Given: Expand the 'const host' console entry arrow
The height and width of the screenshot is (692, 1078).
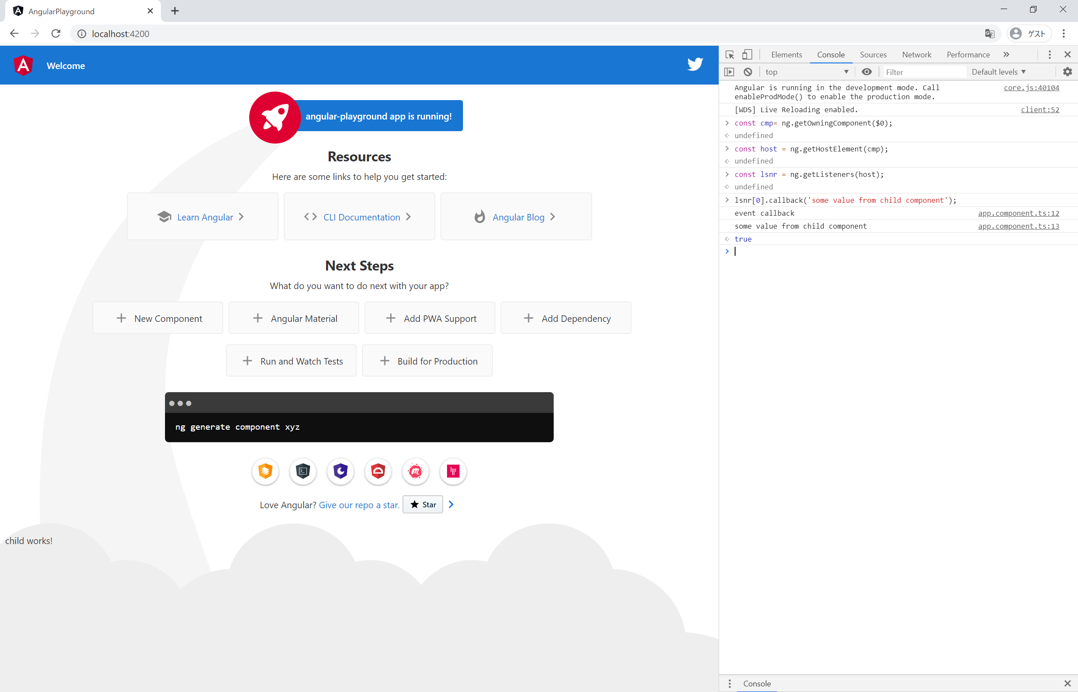Looking at the screenshot, I should pyautogui.click(x=727, y=148).
